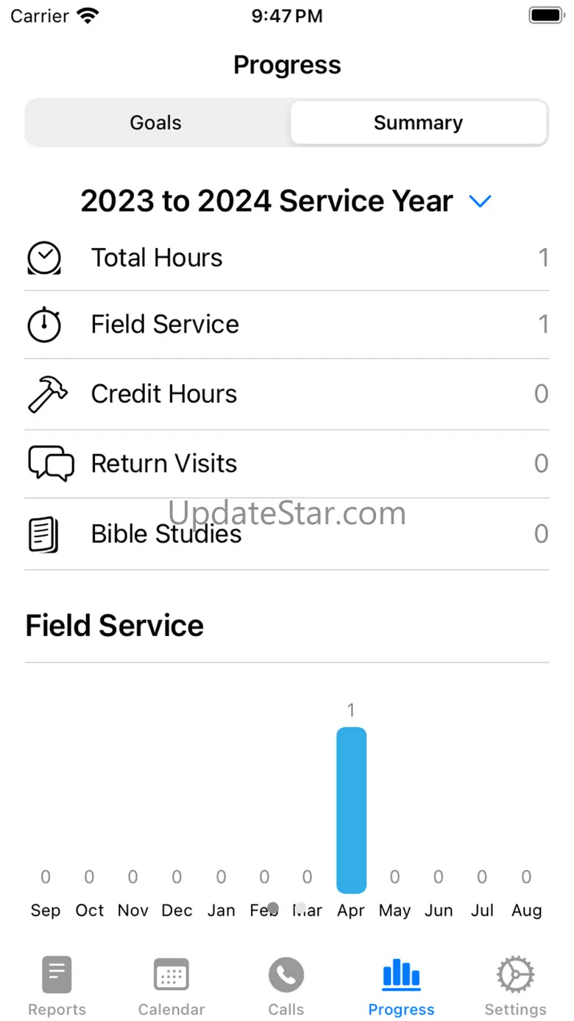Tap the Bible Studies row label

166,534
